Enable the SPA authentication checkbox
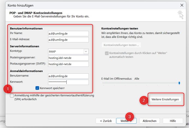189x128 pixels. pos(12,96)
